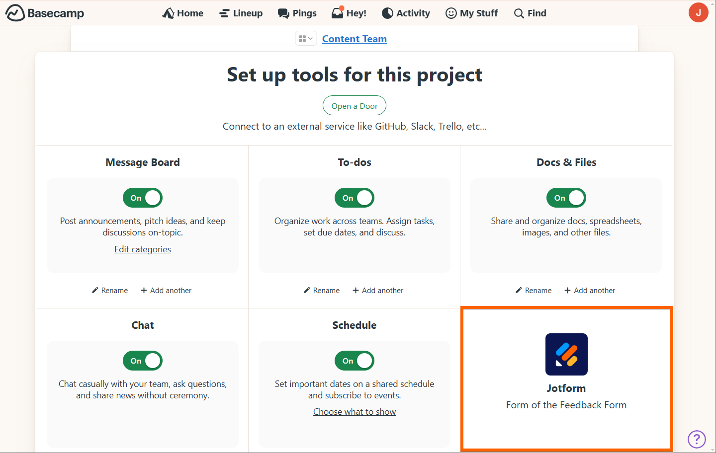The image size is (716, 453).
Task: Disable the To-dos tool switch
Action: pyautogui.click(x=355, y=198)
